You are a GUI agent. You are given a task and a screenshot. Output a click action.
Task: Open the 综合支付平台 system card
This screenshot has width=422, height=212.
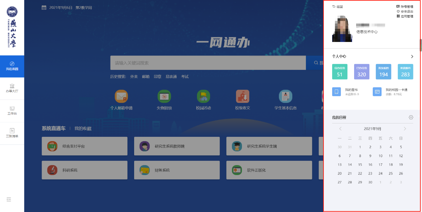click(x=85, y=146)
